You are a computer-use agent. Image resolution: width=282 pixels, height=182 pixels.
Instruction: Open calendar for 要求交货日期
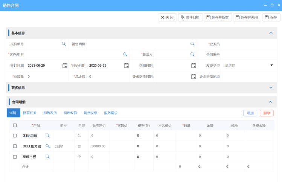[x=194, y=76]
